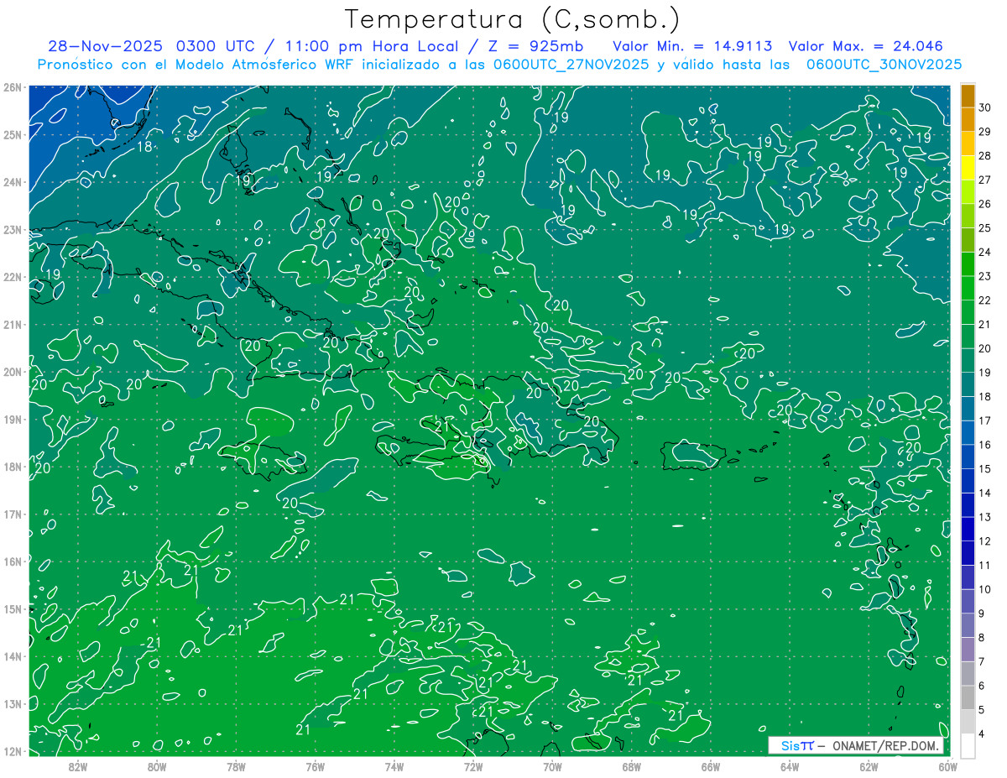Click the '19N' latitude label

(12, 419)
